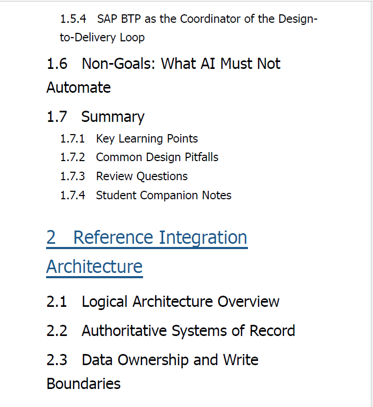Click the to-Delivery Loop continuation line
The height and width of the screenshot is (407, 373).
[102, 38]
